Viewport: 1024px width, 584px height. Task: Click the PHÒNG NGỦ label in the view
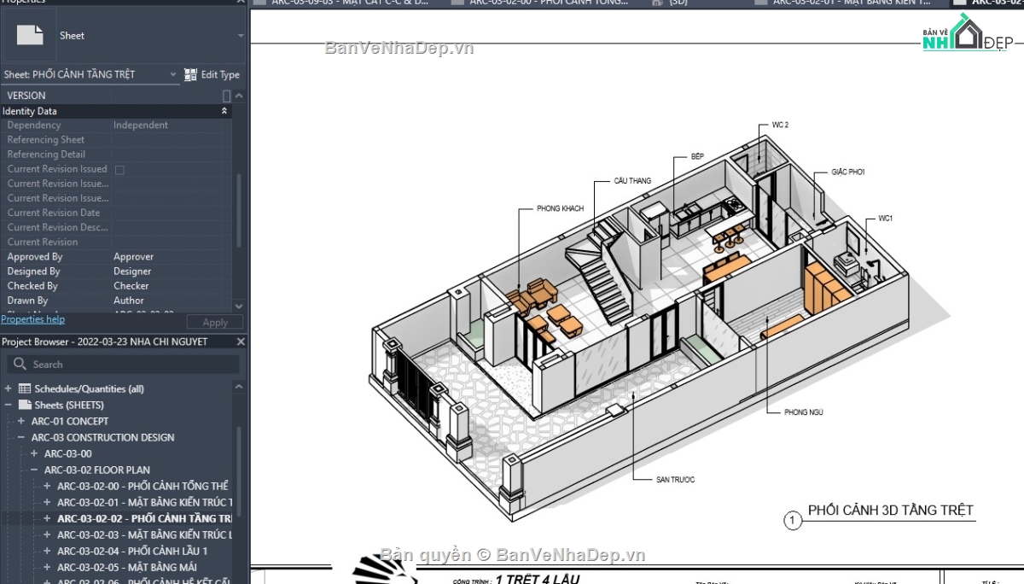click(x=803, y=412)
